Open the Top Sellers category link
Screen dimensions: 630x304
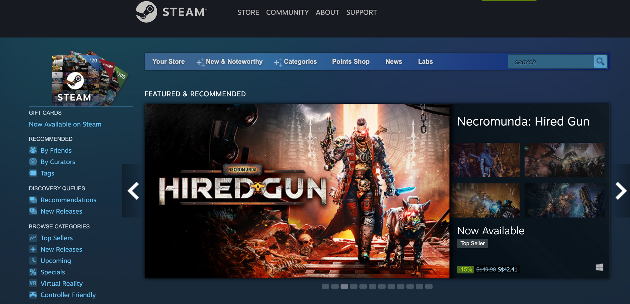tap(57, 238)
